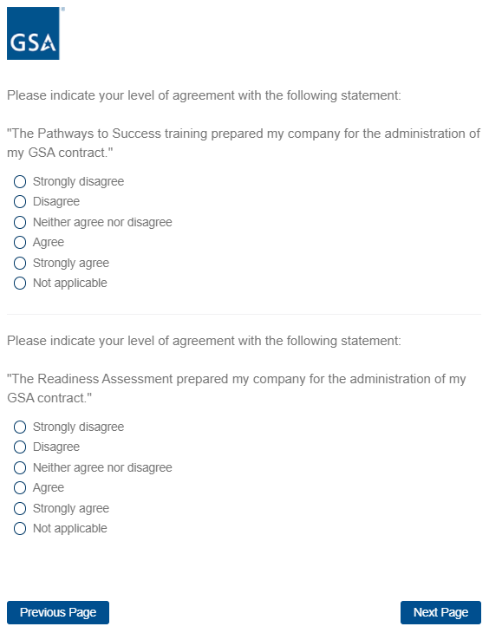Screen dimensions: 489x633
Task: Mark Strongly agree for Pathways to Success
Action: pos(20,263)
